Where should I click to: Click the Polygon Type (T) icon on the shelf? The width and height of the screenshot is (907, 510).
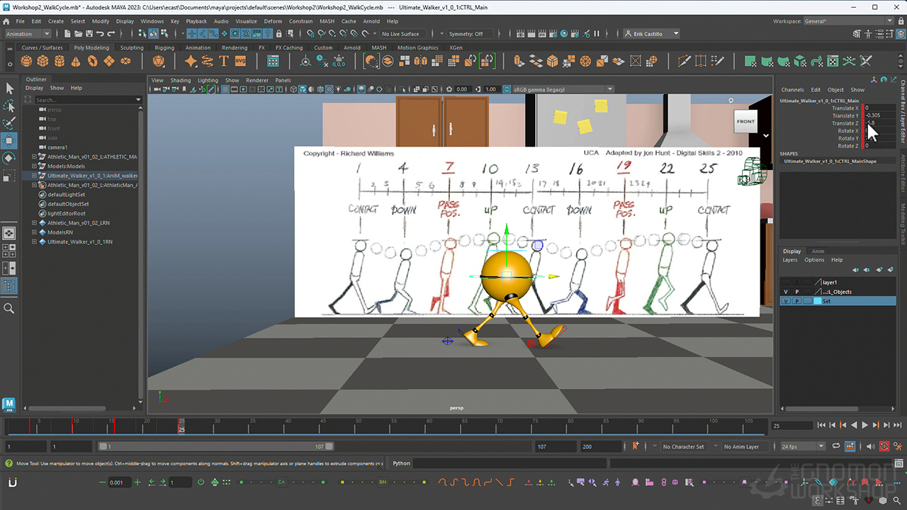coord(224,62)
